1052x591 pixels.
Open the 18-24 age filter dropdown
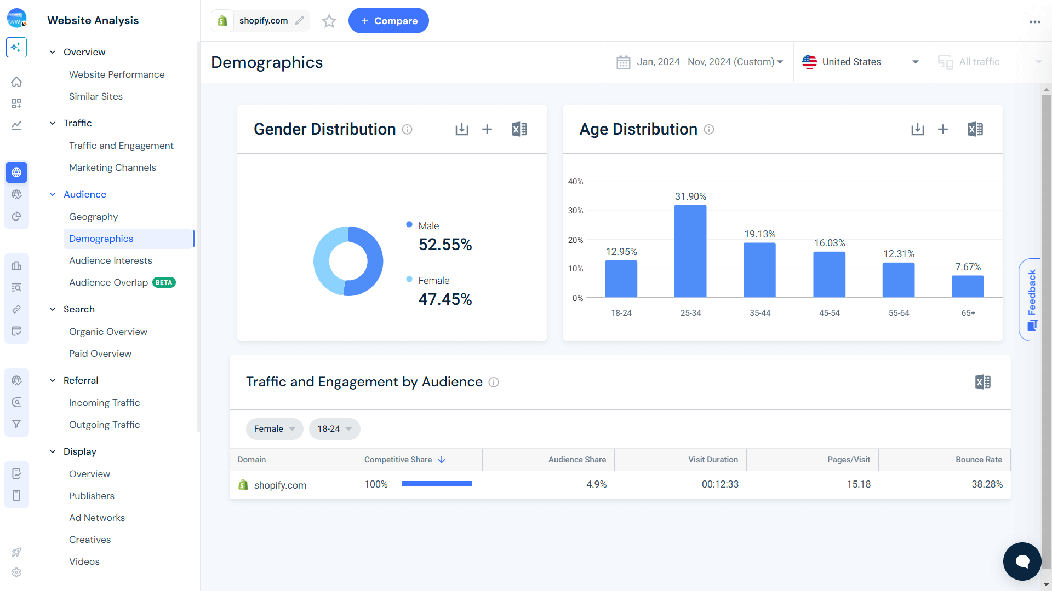[x=334, y=429]
